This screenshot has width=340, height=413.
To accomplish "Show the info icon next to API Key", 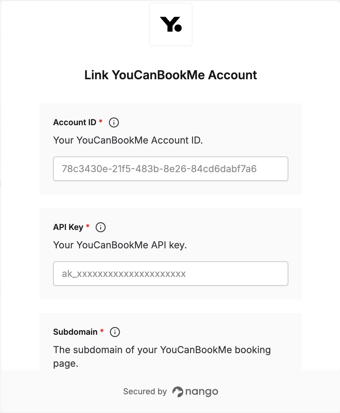I will [x=101, y=227].
